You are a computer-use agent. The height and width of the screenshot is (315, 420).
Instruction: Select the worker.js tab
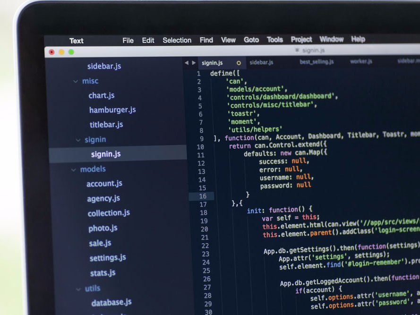pyautogui.click(x=361, y=61)
